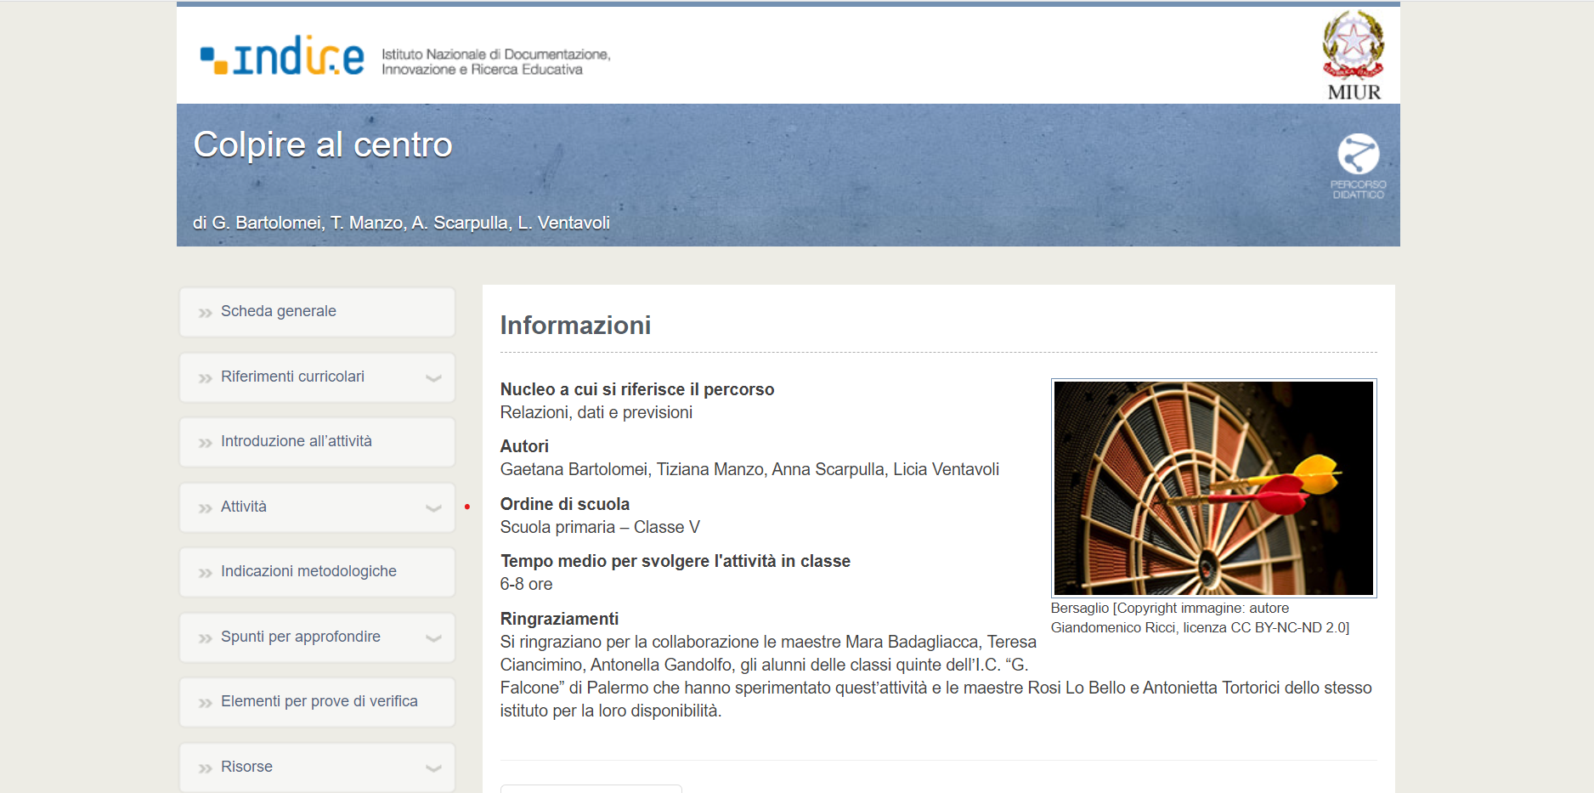Screen dimensions: 1594x793
Task: Open the Scheda generale menu item
Action: coord(279,311)
